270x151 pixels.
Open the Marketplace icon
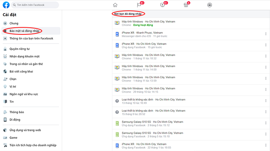click(186, 5)
